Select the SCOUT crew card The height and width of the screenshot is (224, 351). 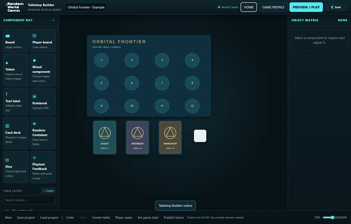point(105,137)
